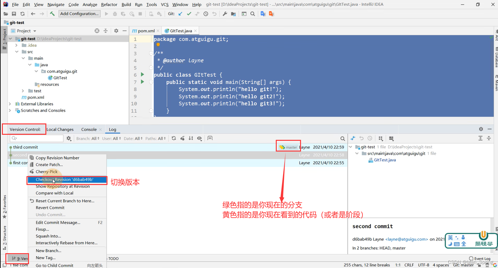This screenshot has width=498, height=268.
Task: Click into the log search input field
Action: click(37, 138)
